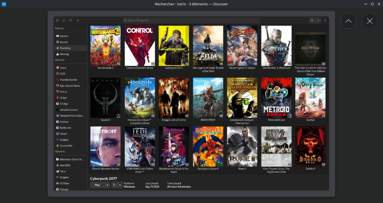383x203 pixels.
Task: Select Kiss: Psycho Circus cover
Action: pyautogui.click(x=276, y=146)
